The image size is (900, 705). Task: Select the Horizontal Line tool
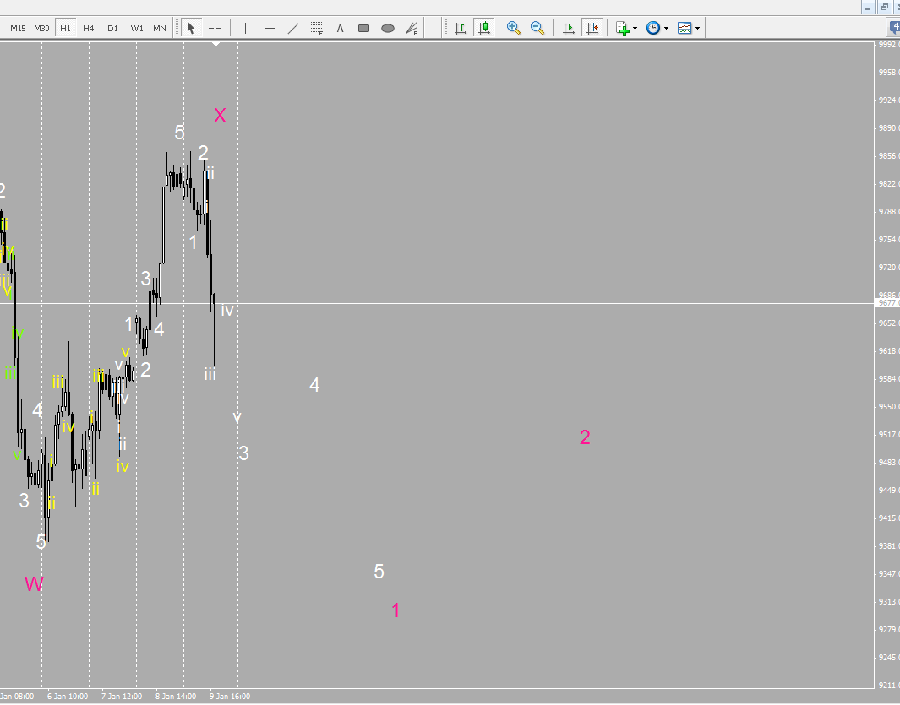[269, 28]
